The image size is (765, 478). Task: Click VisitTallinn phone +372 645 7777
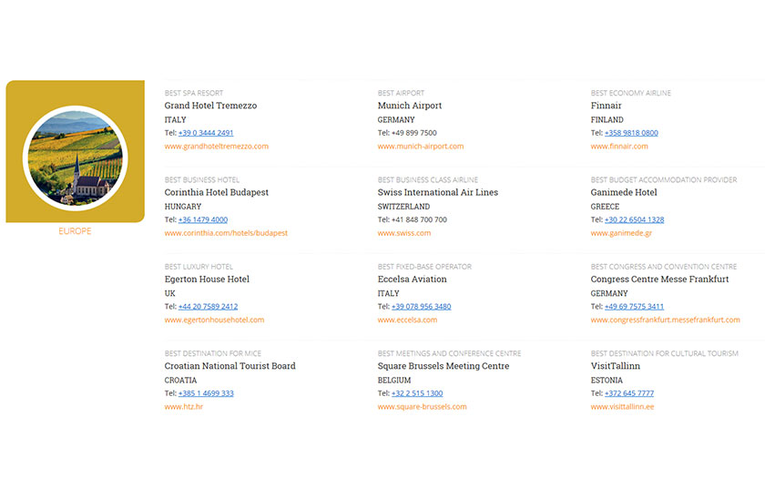pos(629,393)
